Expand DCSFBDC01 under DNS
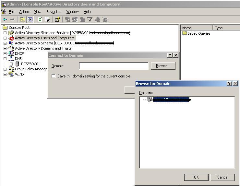Screen dimensions: 240x186 [11, 64]
